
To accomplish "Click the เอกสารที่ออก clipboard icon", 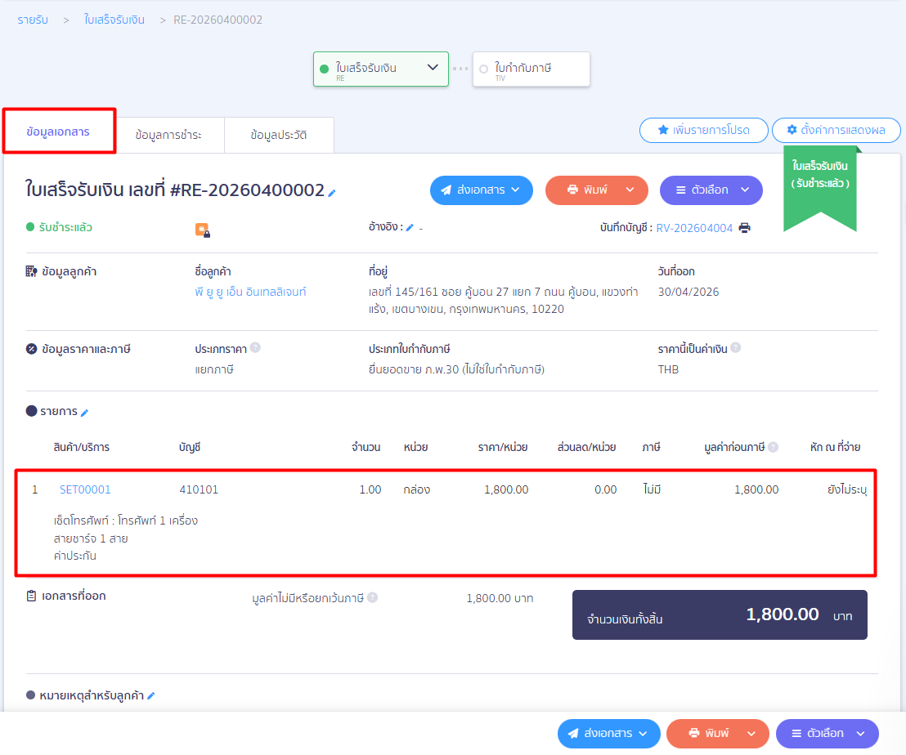I will pos(31,596).
